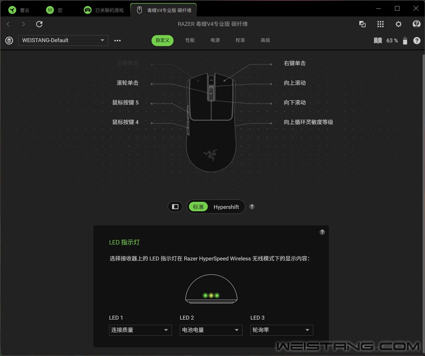Open the profile more-options ellipsis
425x356 pixels.
(117, 41)
